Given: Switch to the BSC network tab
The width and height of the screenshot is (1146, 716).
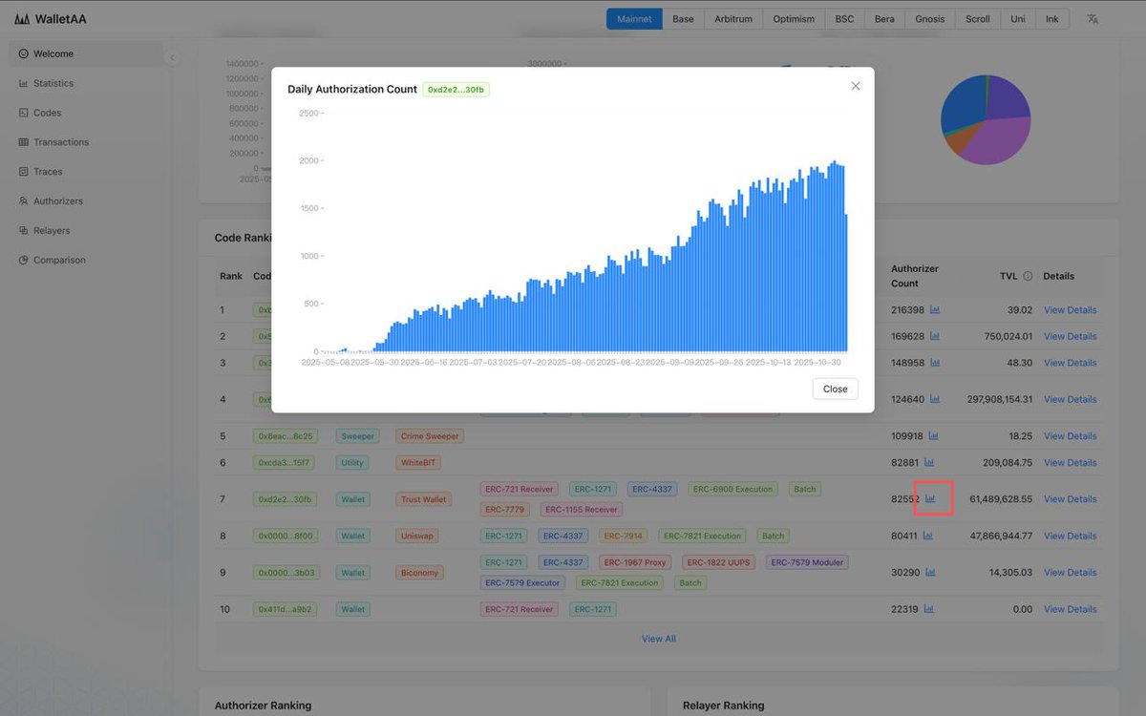Looking at the screenshot, I should (x=844, y=19).
